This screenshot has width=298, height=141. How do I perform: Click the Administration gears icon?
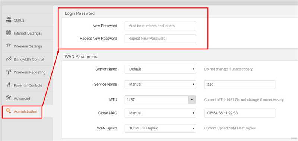(9, 111)
